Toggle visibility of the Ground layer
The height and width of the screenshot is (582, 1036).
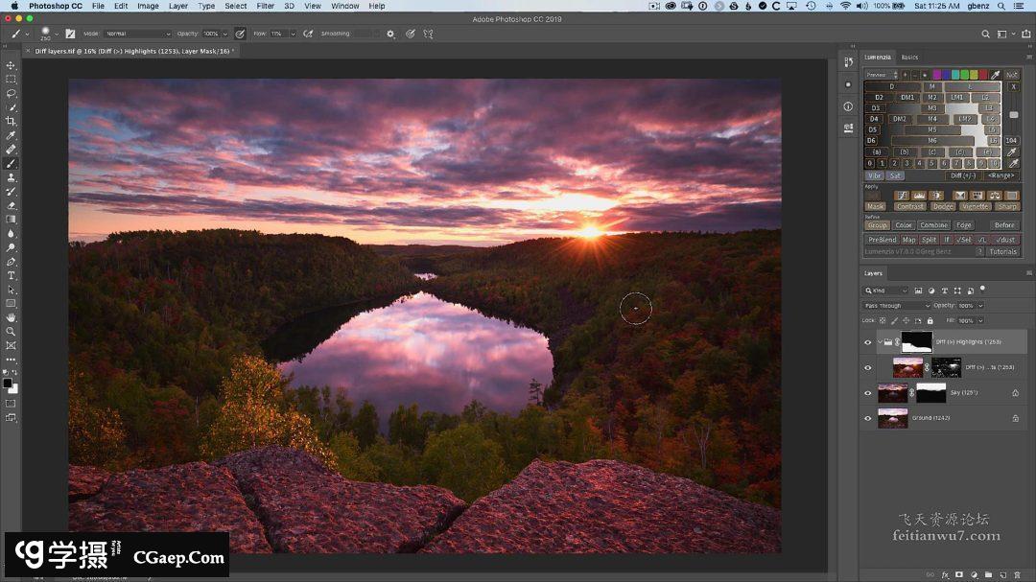(x=868, y=419)
